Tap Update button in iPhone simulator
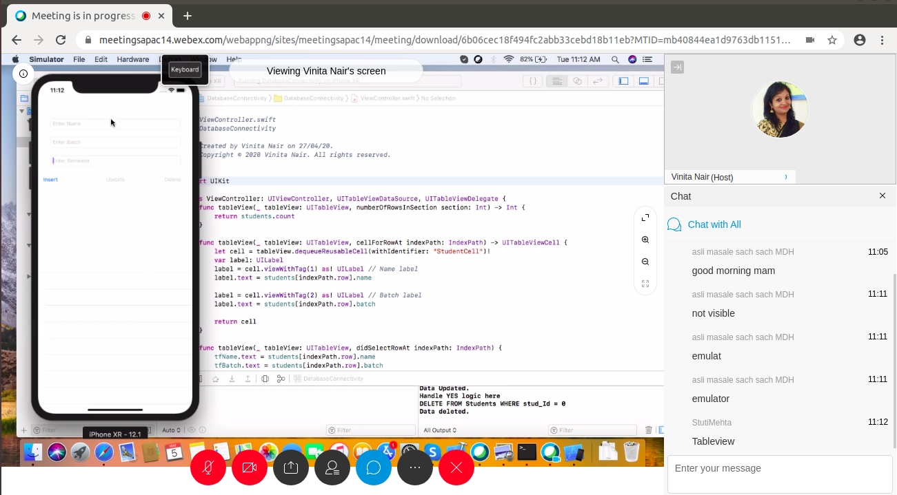Screen dimensions: 897x495 (115, 180)
